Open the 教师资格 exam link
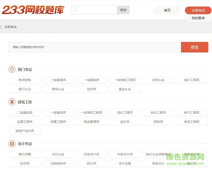The height and width of the screenshot is (170, 212). 25,80
